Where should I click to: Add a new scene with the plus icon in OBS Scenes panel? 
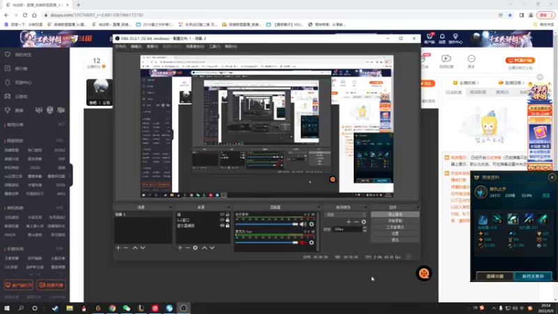(x=118, y=248)
